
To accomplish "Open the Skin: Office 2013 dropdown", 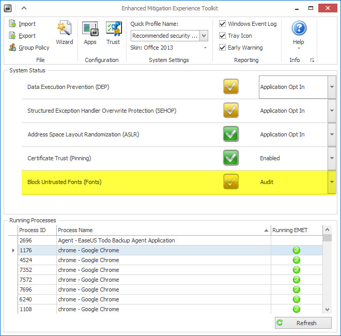I will coord(205,48).
